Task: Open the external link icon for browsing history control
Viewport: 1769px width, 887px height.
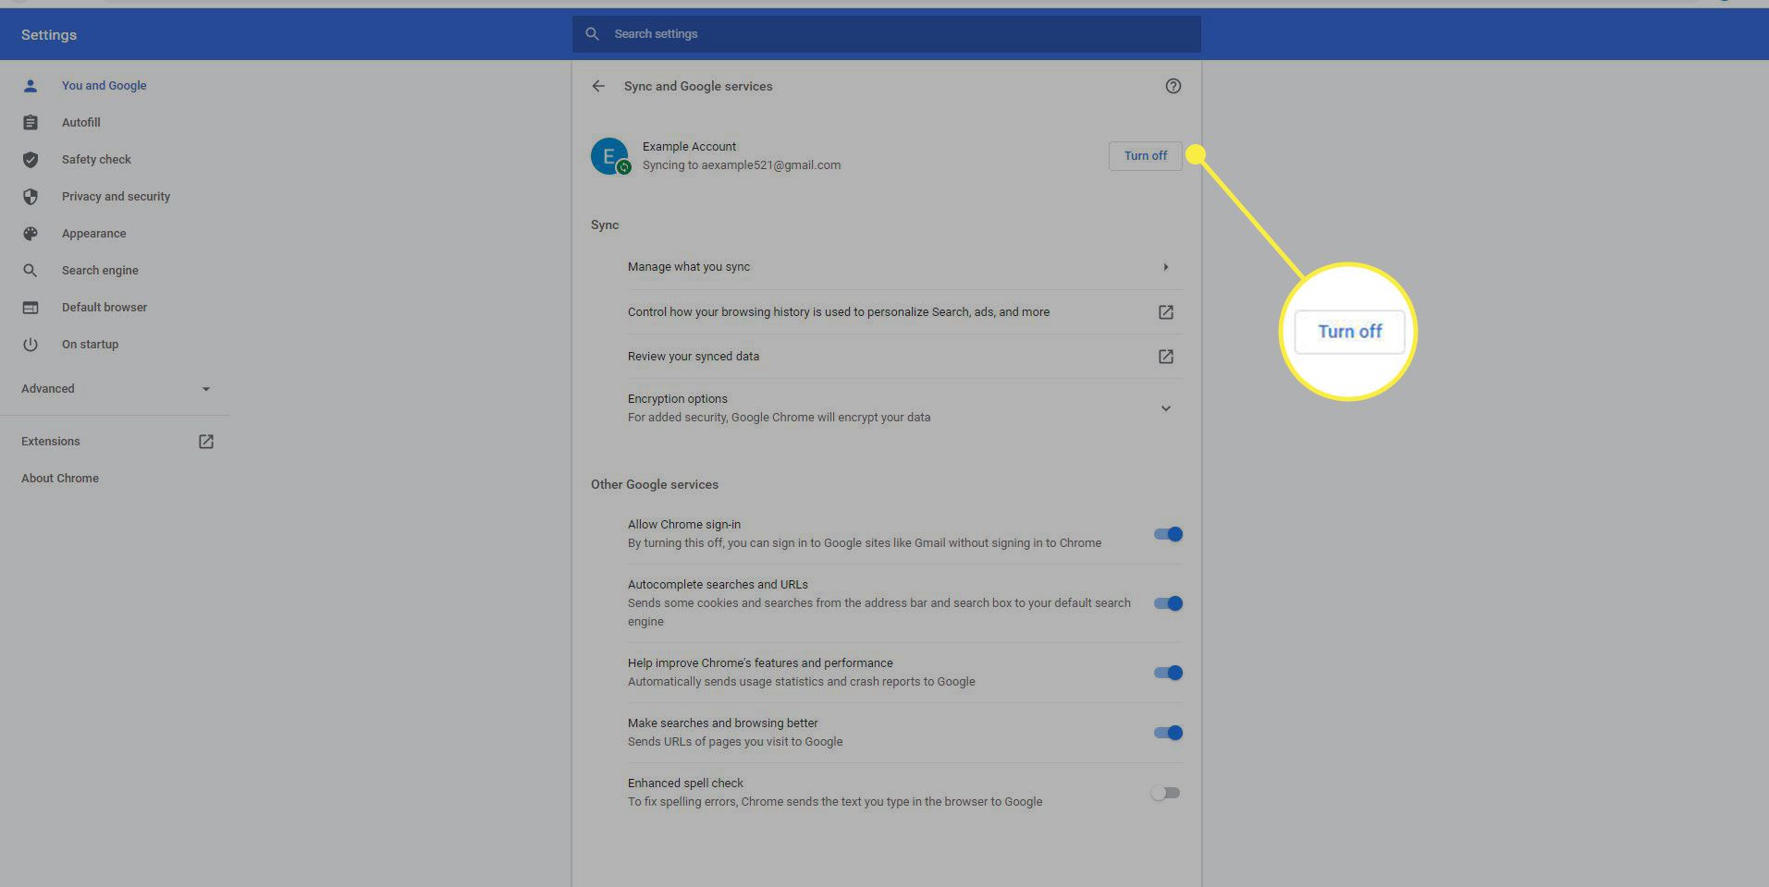Action: [1166, 312]
